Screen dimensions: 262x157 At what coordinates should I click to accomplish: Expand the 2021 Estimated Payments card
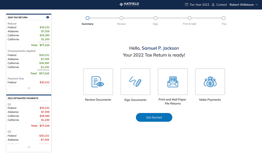tap(29, 147)
